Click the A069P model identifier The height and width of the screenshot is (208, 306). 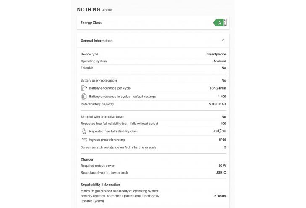[x=107, y=10]
